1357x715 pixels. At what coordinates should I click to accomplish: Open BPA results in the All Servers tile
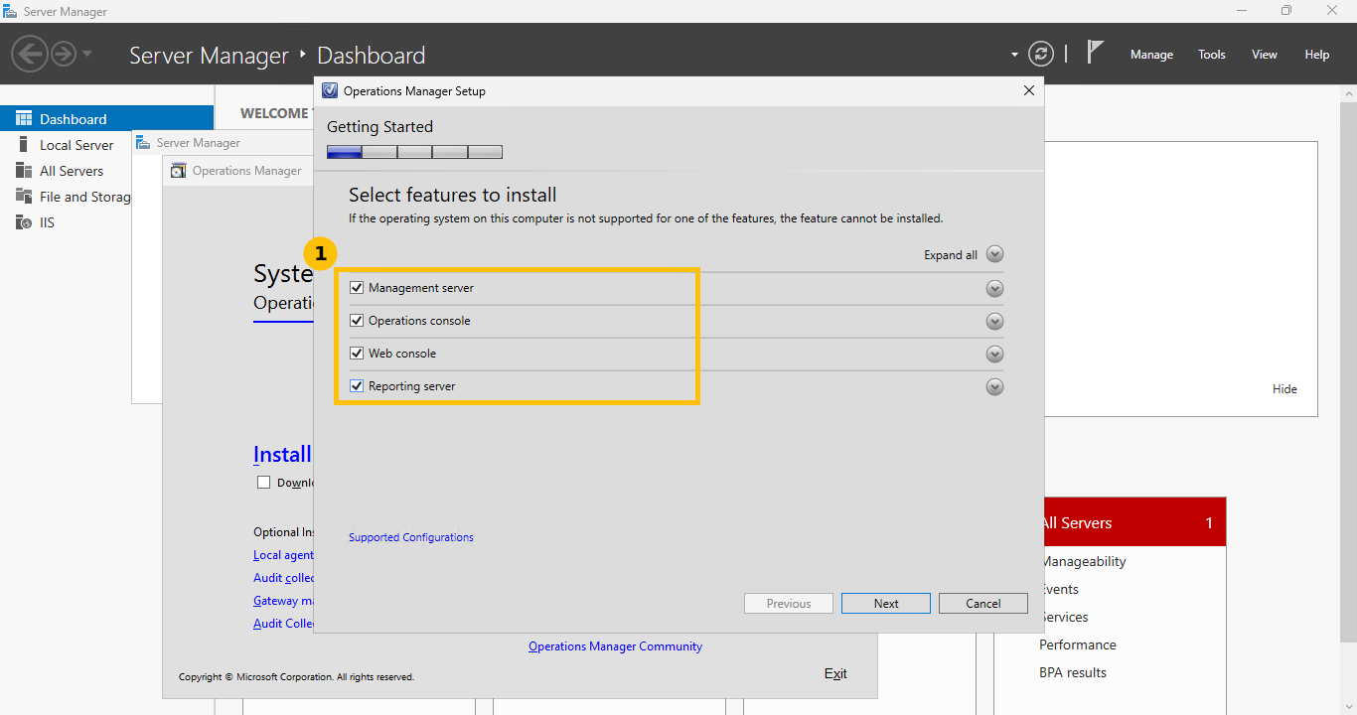coord(1073,672)
